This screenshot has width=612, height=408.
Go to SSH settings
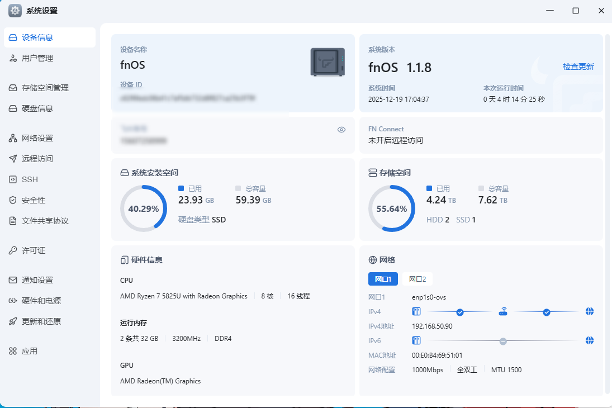(30, 179)
